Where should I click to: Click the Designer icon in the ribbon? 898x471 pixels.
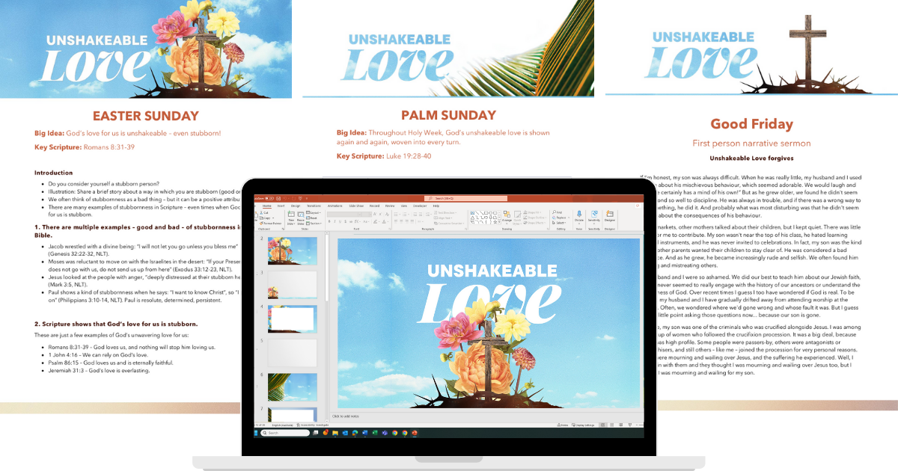[610, 216]
